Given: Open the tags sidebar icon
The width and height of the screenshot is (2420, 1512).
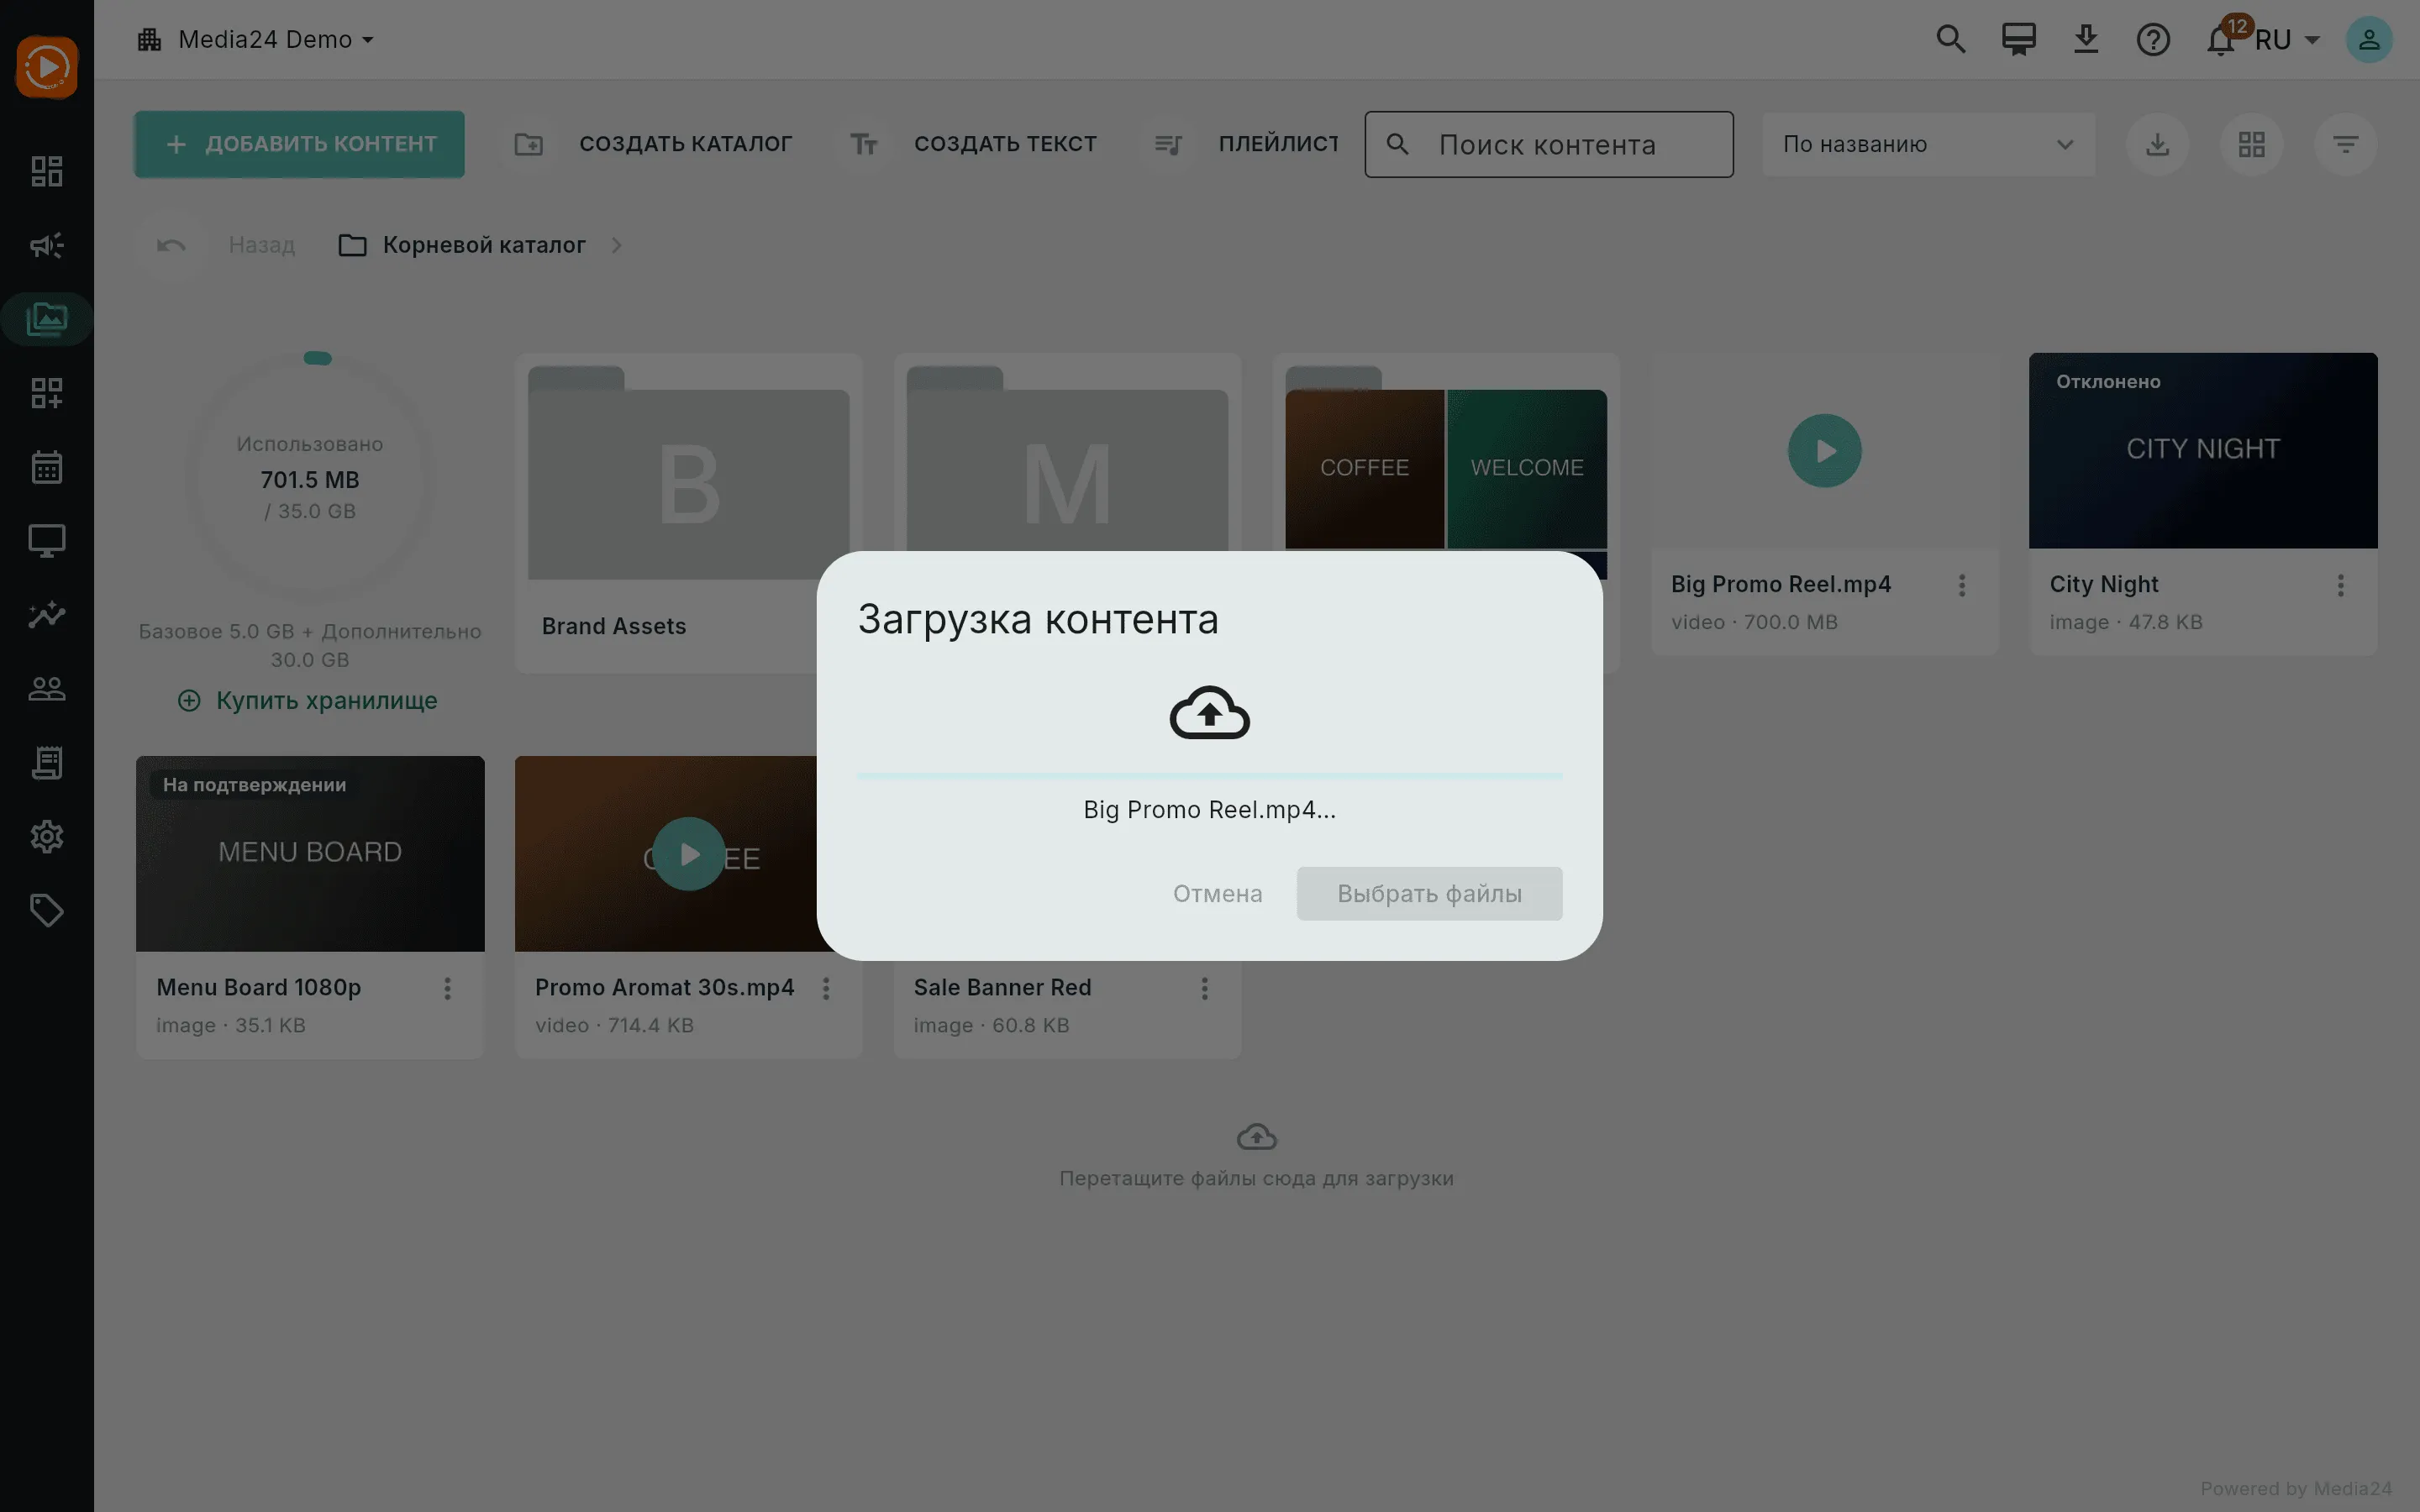Looking at the screenshot, I should tap(47, 910).
